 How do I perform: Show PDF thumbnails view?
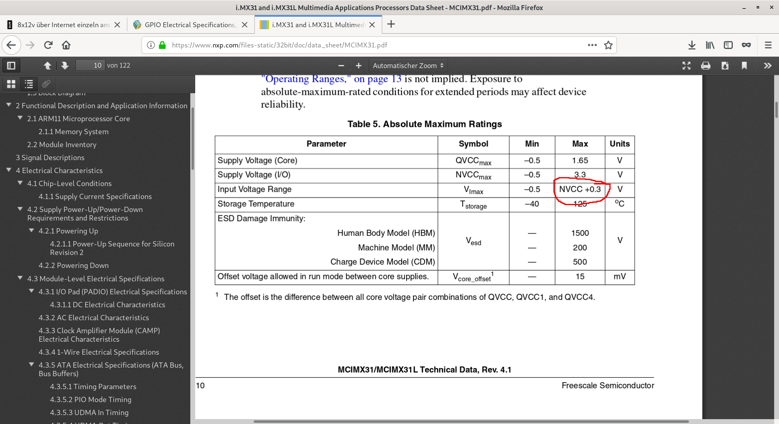[x=11, y=84]
